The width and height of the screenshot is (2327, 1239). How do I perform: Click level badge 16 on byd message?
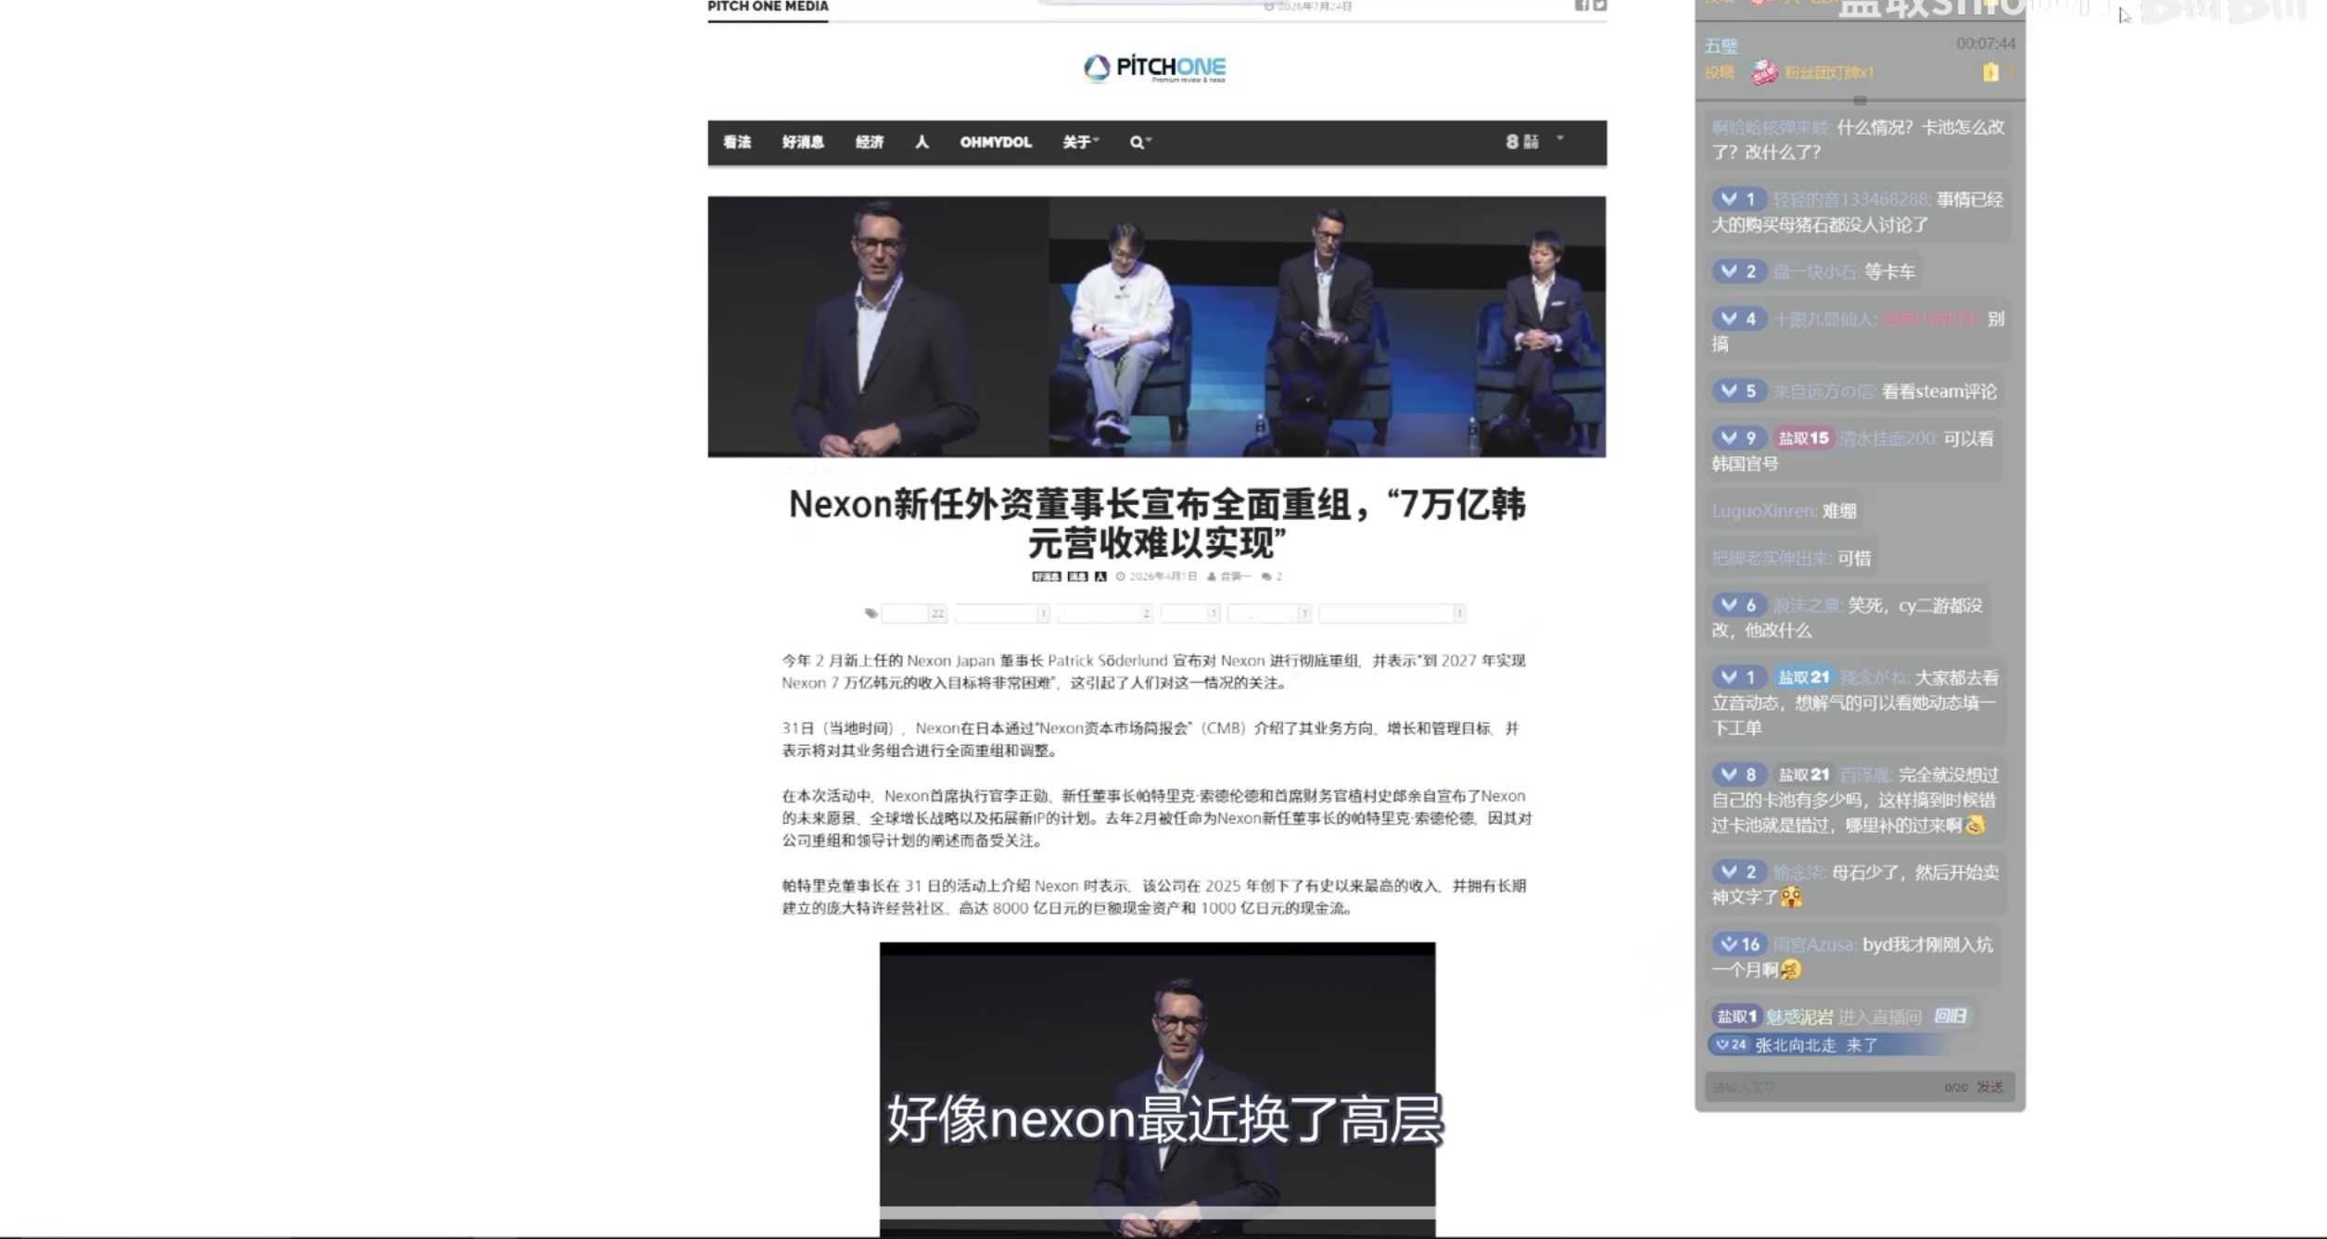pos(1739,944)
